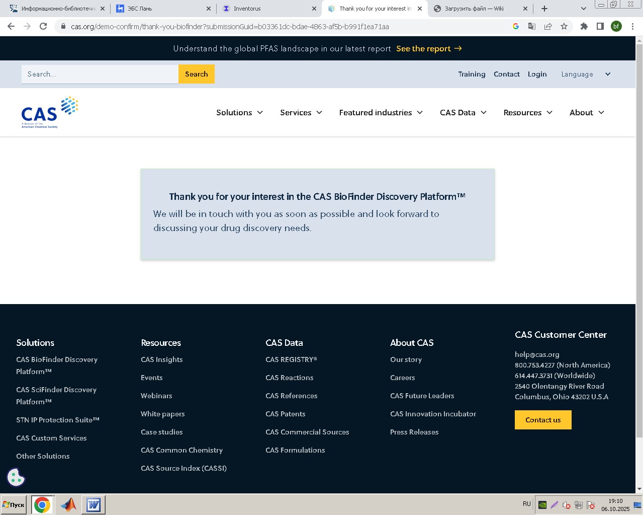
Task: Open the NVIDIA settings tray icon
Action: tap(542, 504)
